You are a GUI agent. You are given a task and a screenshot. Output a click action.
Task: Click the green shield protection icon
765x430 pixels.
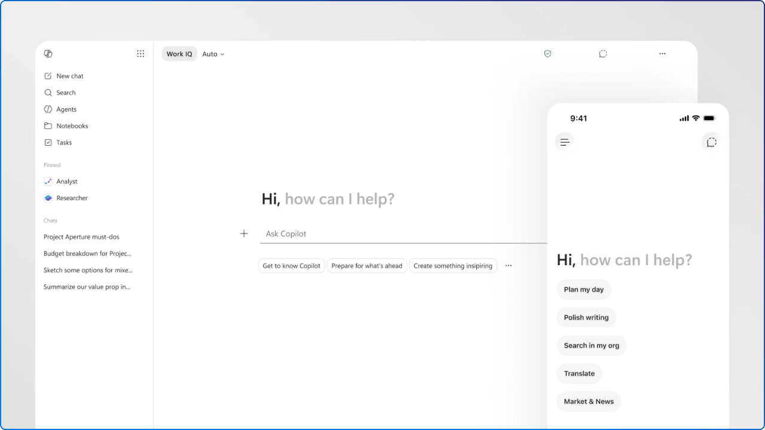[547, 54]
